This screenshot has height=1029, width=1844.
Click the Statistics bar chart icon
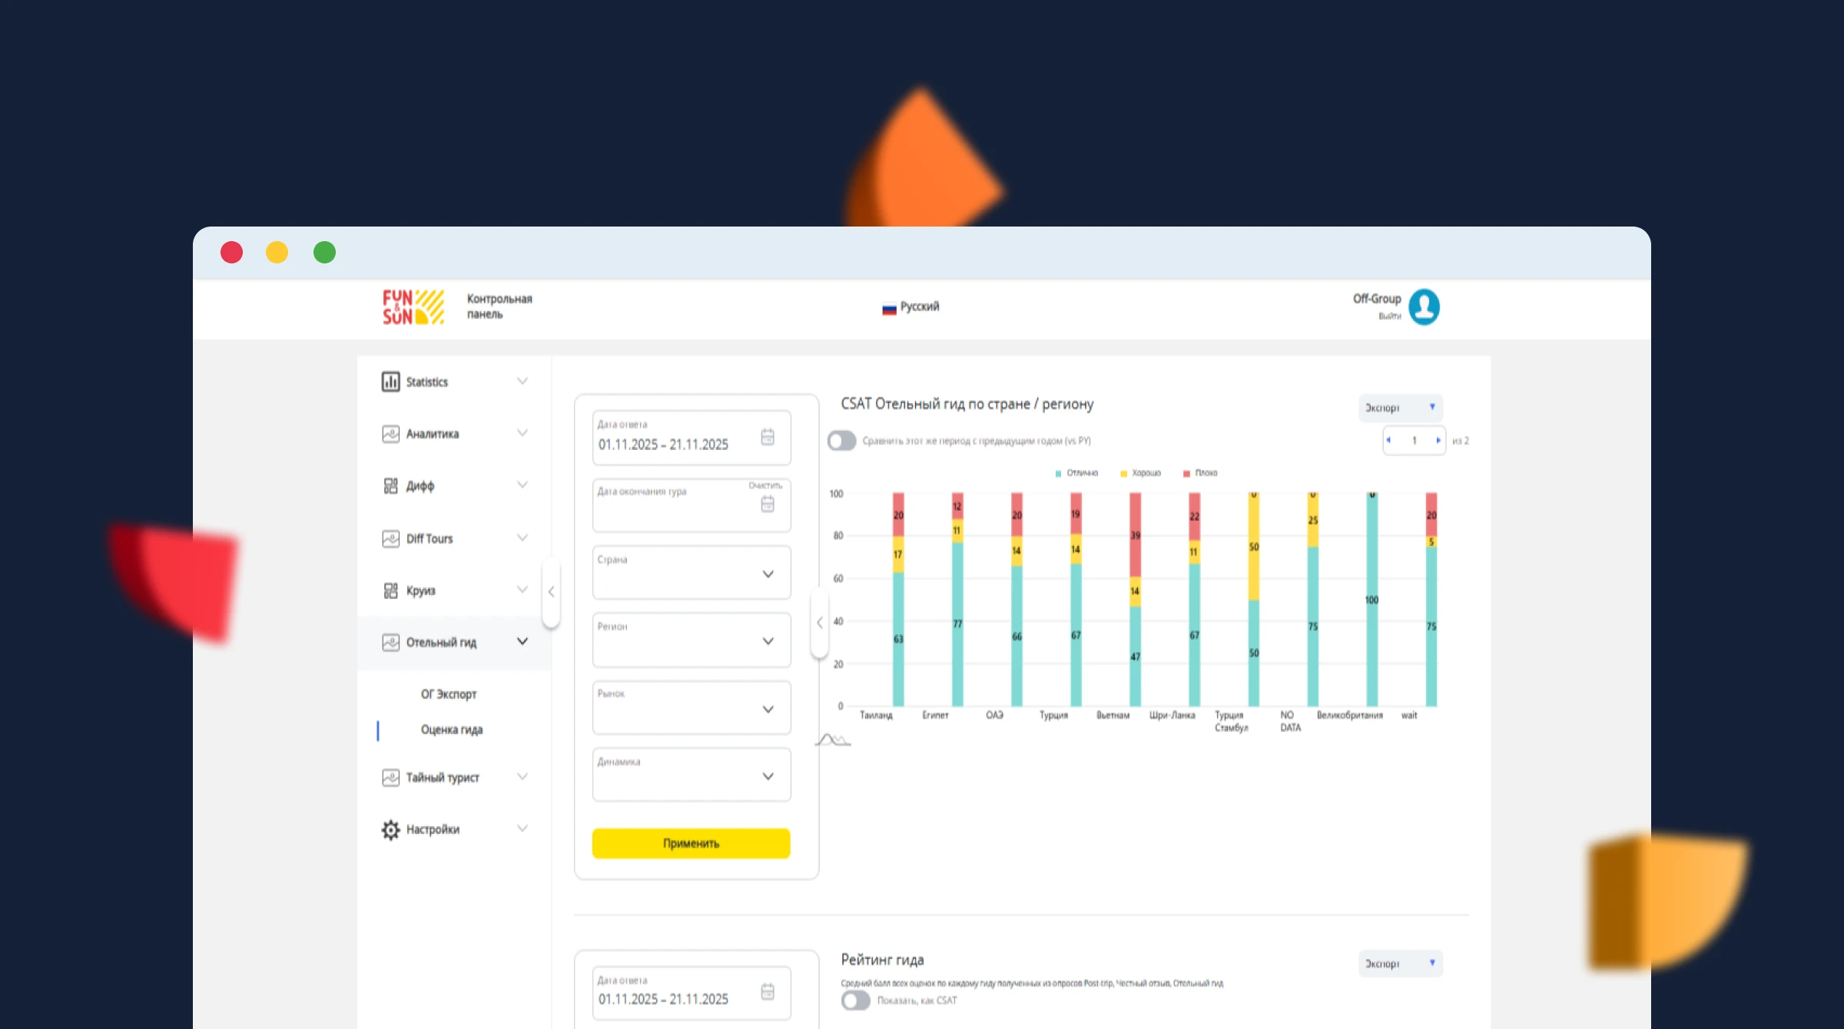tap(390, 382)
